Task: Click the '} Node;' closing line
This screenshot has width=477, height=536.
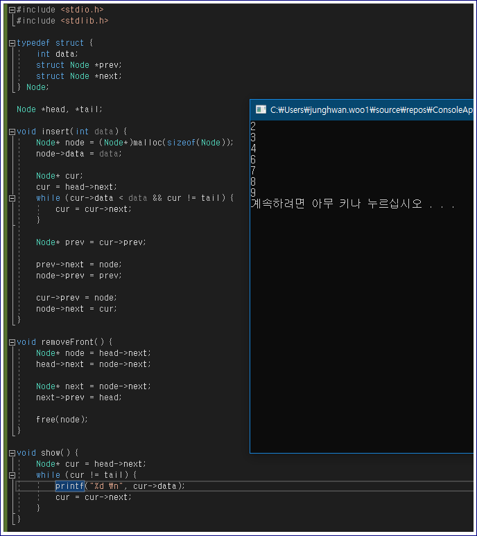Action: (33, 87)
